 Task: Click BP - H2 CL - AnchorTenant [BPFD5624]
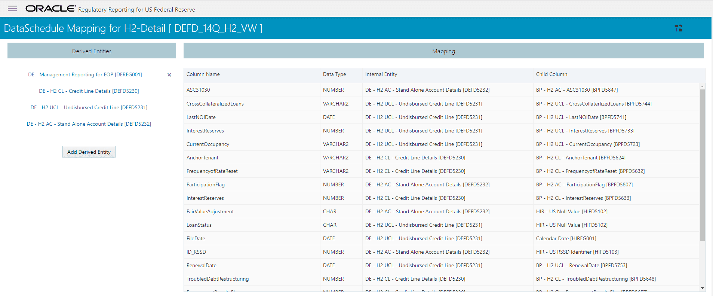coord(581,158)
